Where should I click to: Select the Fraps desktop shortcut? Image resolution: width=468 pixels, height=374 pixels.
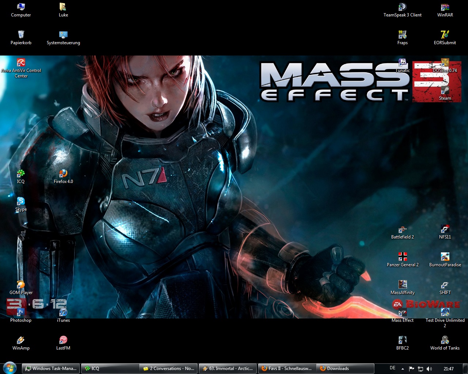(x=403, y=38)
